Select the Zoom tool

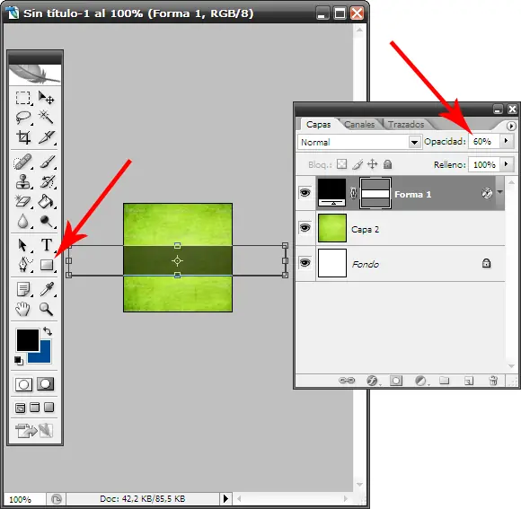(x=46, y=309)
